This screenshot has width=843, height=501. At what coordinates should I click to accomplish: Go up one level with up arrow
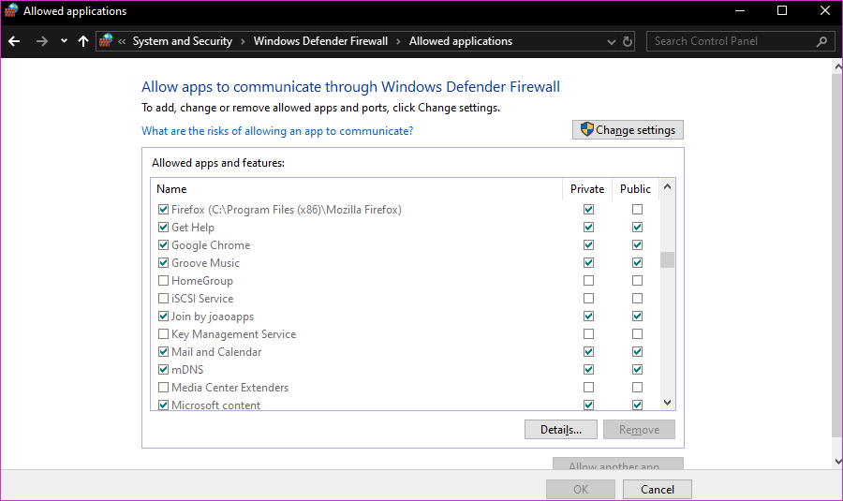click(82, 41)
